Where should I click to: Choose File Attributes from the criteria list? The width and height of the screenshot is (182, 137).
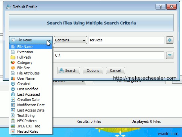pos(31,73)
